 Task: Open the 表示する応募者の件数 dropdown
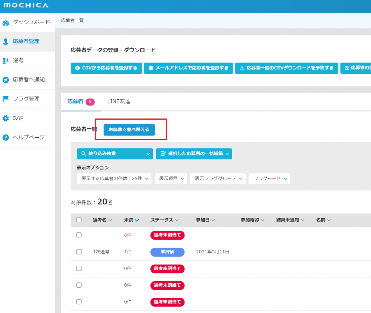[114, 179]
